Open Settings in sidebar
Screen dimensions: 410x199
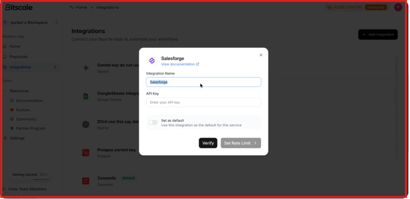pos(17,138)
